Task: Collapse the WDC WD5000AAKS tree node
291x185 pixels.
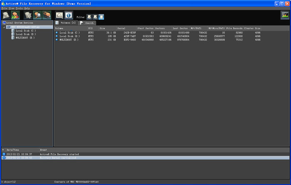Action: (4, 27)
